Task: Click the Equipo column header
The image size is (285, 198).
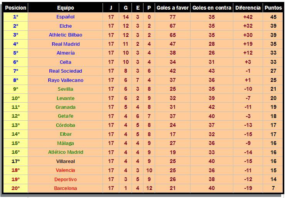Action: (x=66, y=8)
